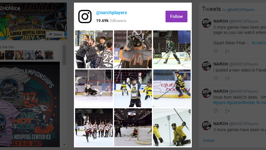The image size is (266, 150).
Task: Share the tweet about new Facebook video
Action: tap(228, 78)
